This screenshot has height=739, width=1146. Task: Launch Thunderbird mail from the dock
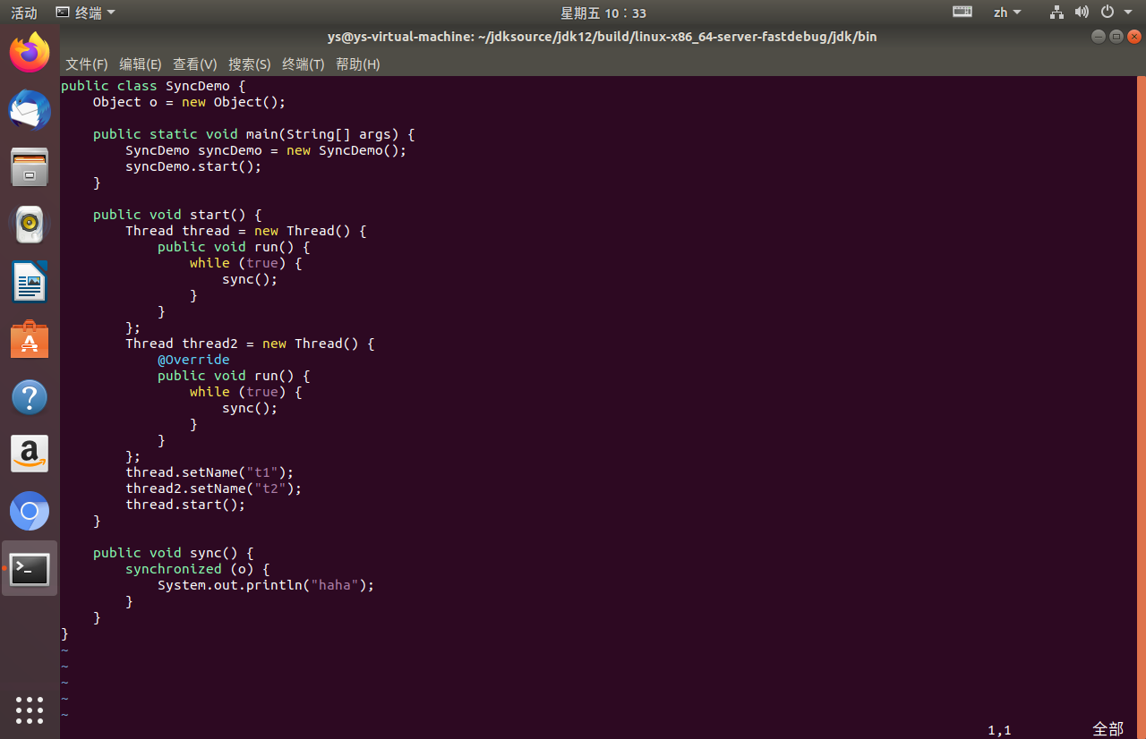pos(30,110)
